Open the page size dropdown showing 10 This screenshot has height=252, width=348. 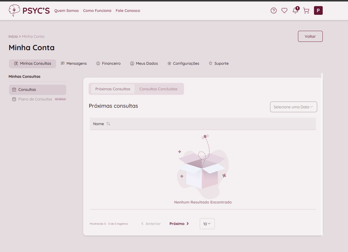pyautogui.click(x=207, y=224)
